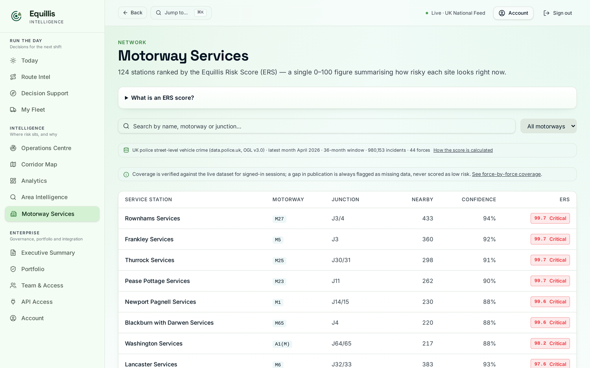Click the sun icon beside Today

(13, 61)
